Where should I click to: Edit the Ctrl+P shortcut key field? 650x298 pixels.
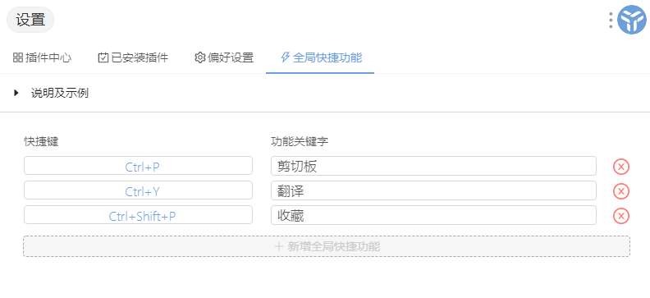138,166
